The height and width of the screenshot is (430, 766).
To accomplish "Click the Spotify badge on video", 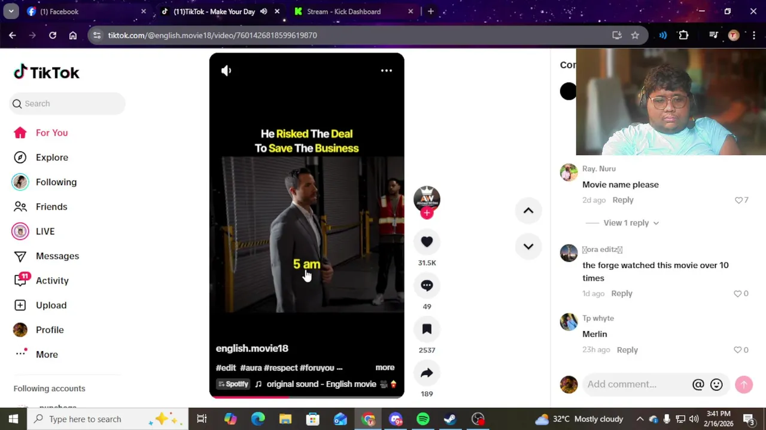I will coord(233,384).
